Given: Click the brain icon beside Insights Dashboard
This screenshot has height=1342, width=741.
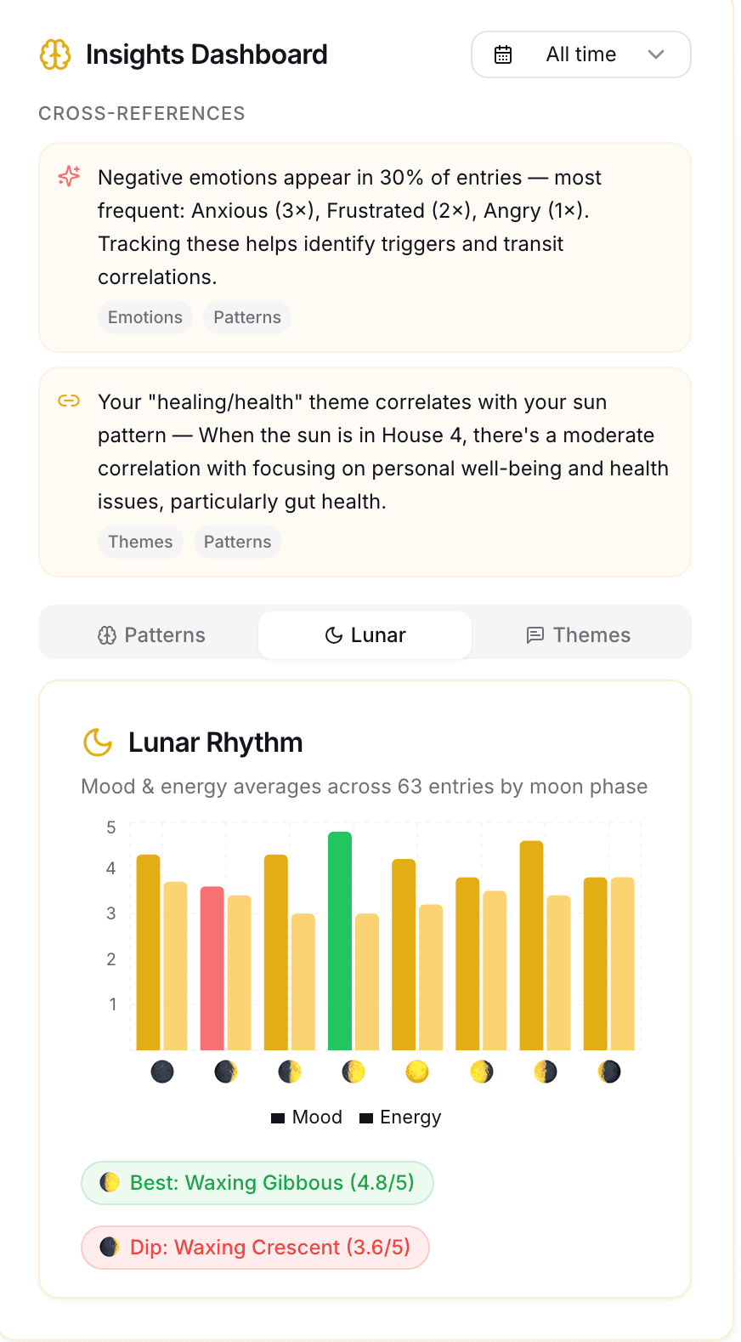Looking at the screenshot, I should [55, 54].
